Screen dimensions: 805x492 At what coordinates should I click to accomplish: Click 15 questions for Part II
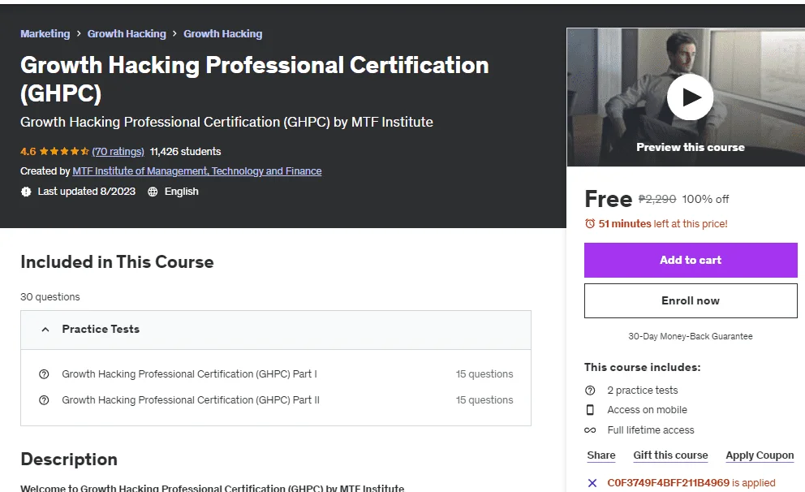click(484, 399)
